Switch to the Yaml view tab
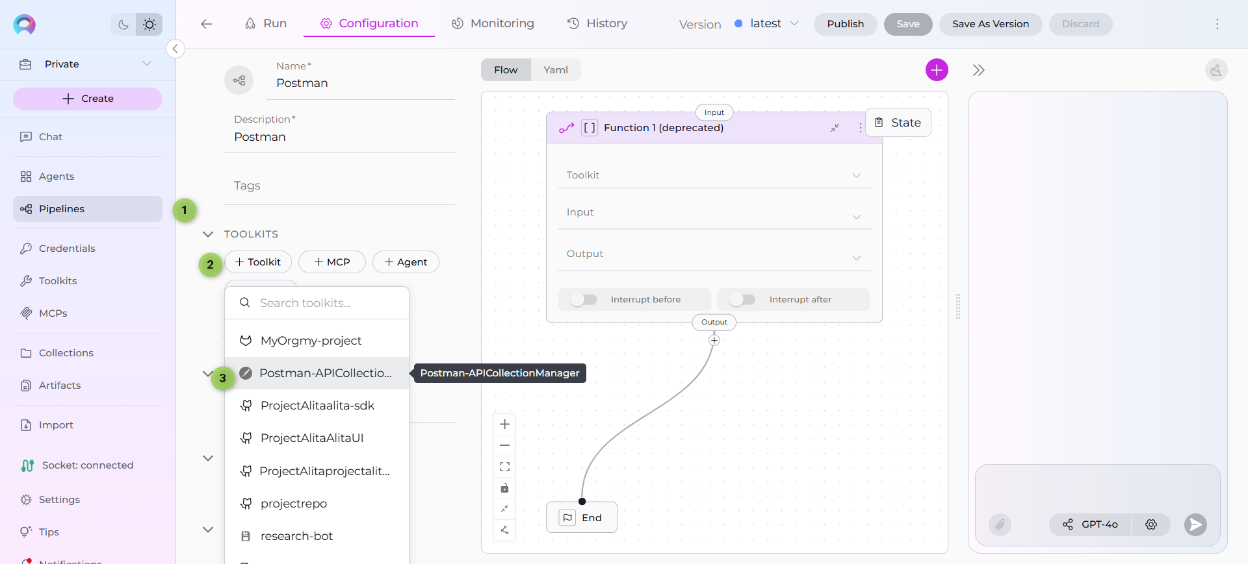Image resolution: width=1248 pixels, height=564 pixels. tap(556, 70)
